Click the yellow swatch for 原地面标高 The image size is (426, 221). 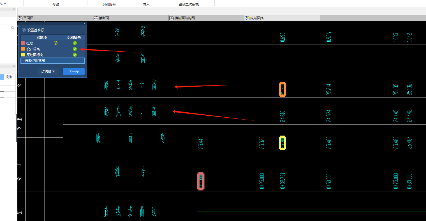point(23,55)
